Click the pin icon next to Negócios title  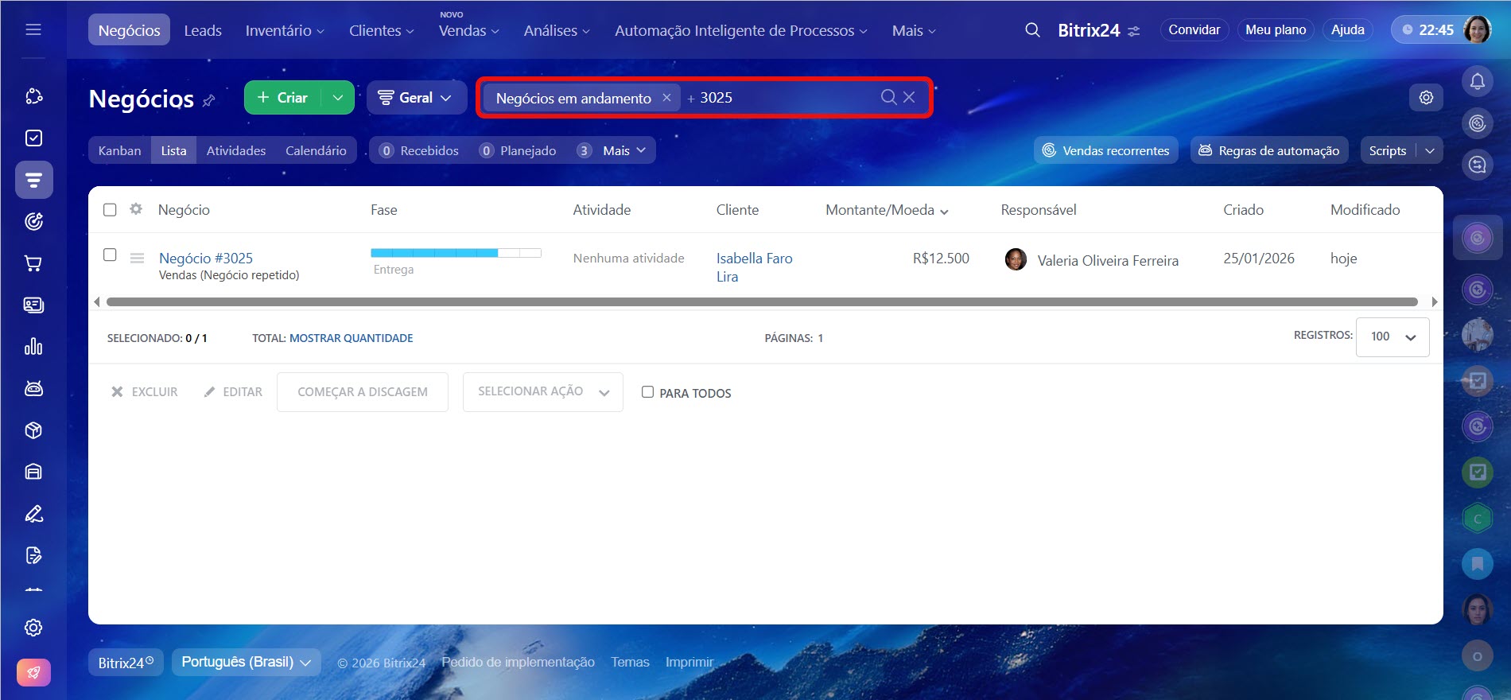click(209, 100)
